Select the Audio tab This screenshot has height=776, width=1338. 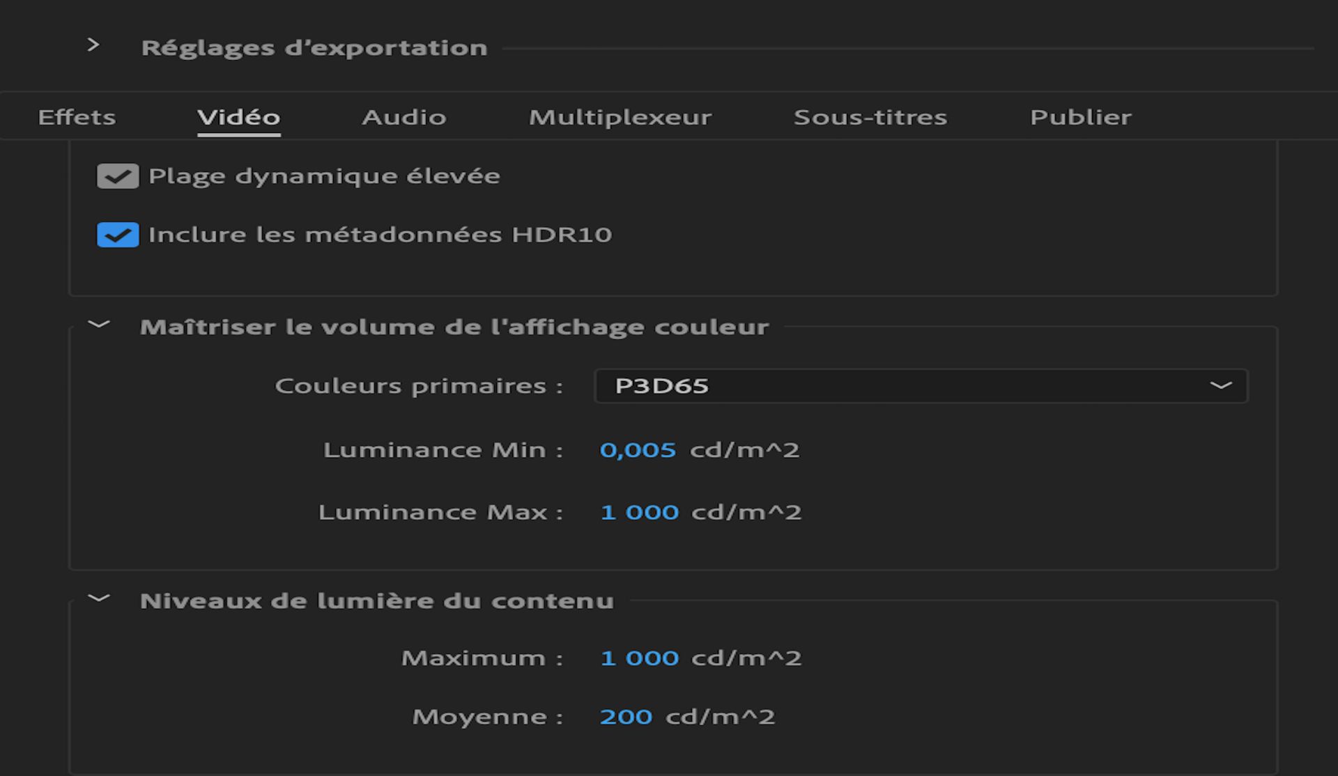tap(403, 117)
